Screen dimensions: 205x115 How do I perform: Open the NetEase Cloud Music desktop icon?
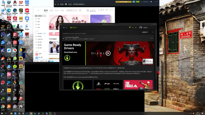15,19
